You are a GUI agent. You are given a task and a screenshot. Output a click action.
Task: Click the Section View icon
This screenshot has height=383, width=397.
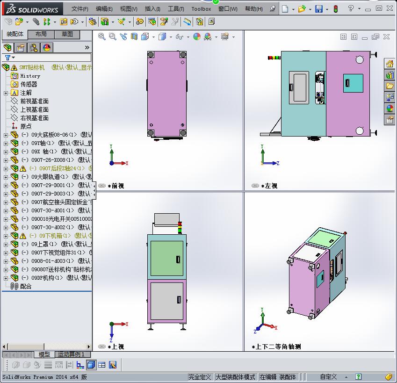point(134,36)
